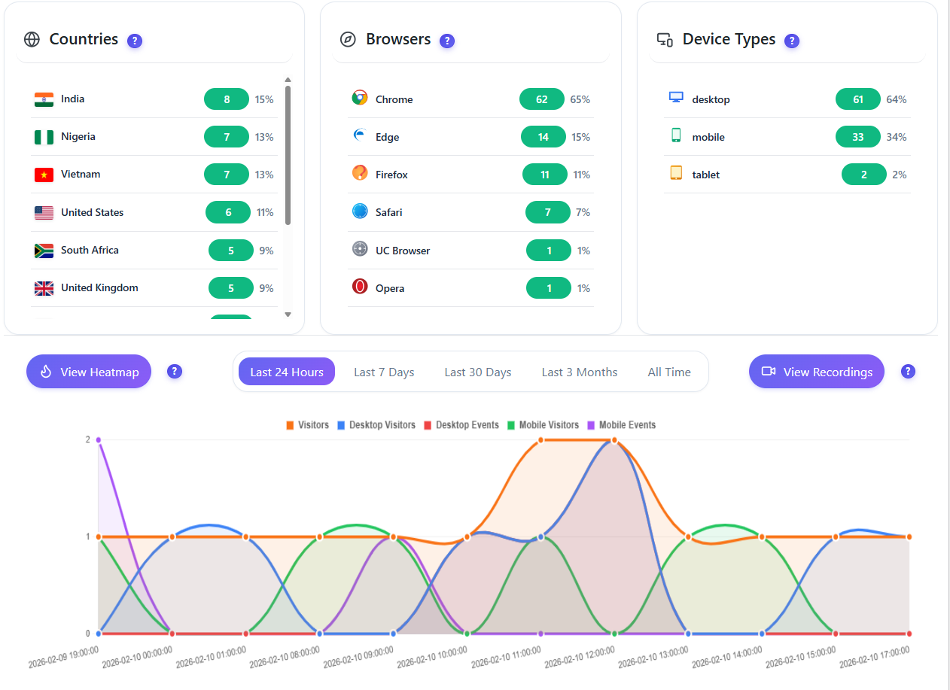Open the View Heatmap button

pos(88,371)
